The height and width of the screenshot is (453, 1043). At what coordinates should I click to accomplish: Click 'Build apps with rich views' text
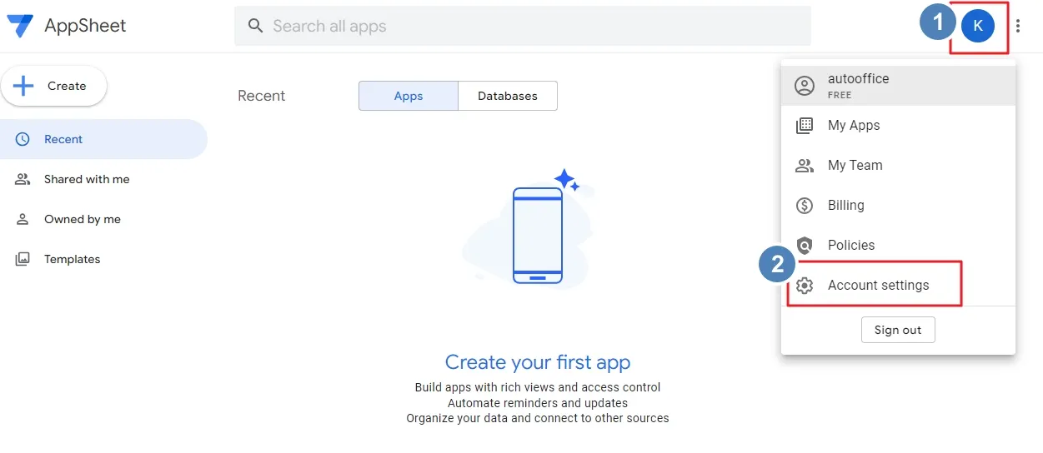tap(538, 387)
